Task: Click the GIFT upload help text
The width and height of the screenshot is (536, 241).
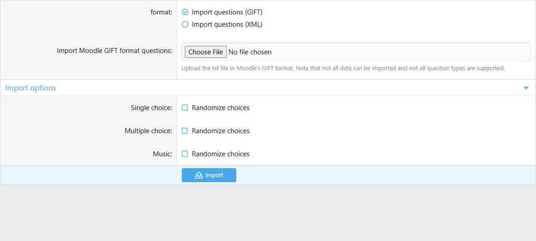Action: tap(343, 68)
